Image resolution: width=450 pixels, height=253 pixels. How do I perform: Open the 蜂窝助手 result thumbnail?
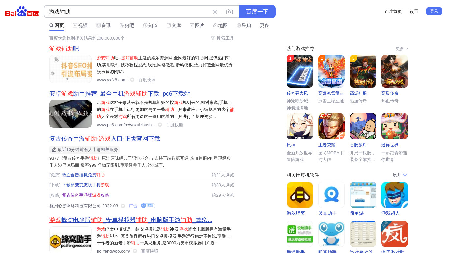tap(70, 239)
